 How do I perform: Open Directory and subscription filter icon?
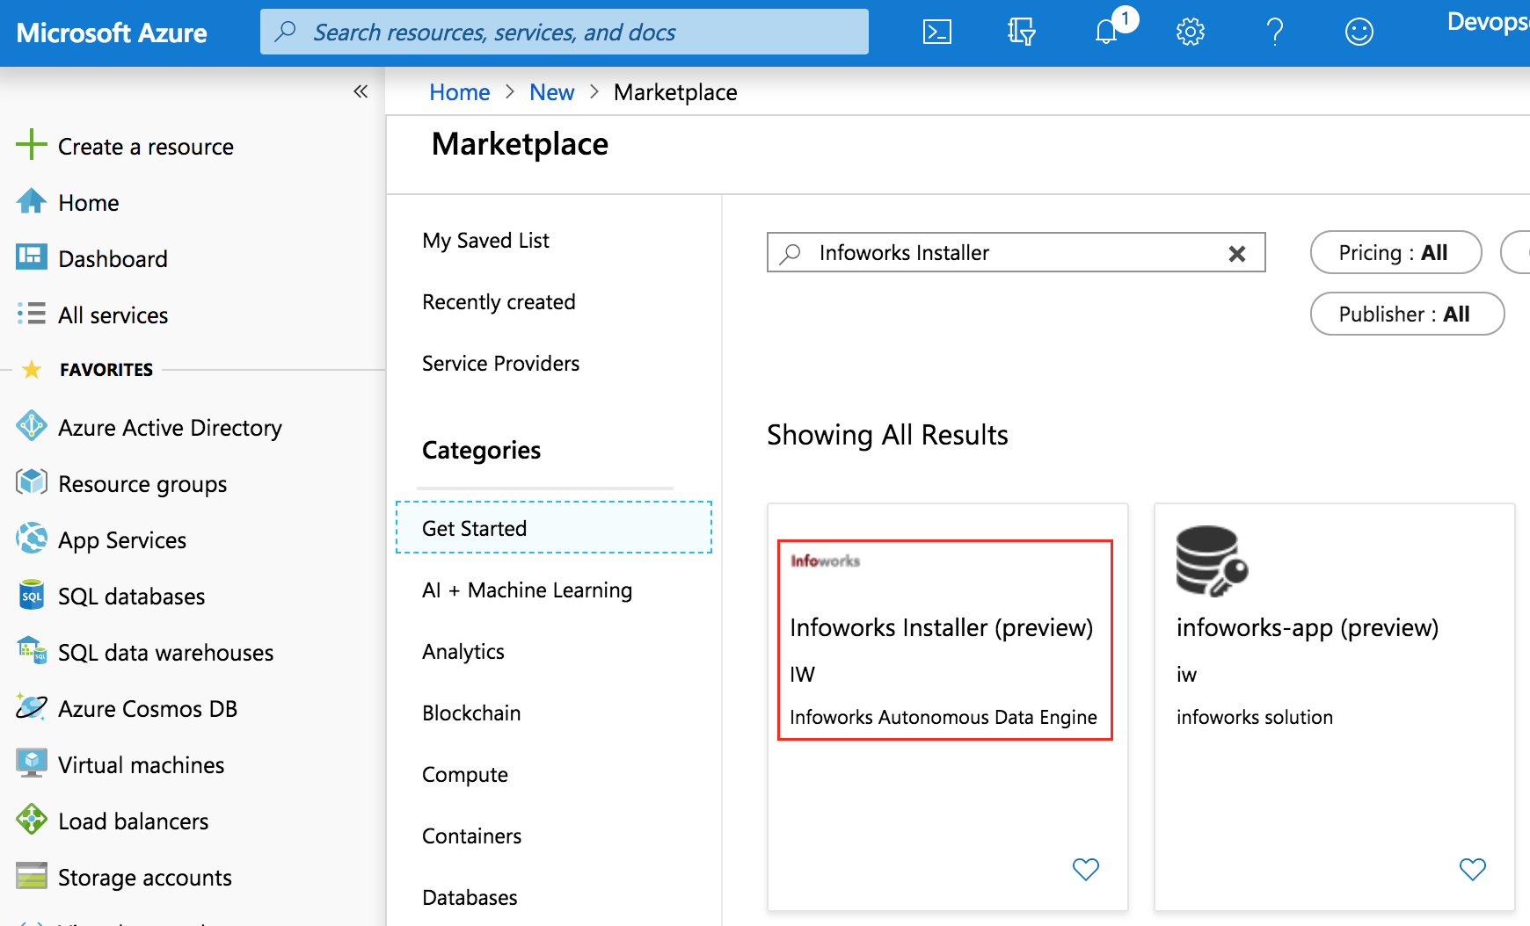pyautogui.click(x=1021, y=33)
